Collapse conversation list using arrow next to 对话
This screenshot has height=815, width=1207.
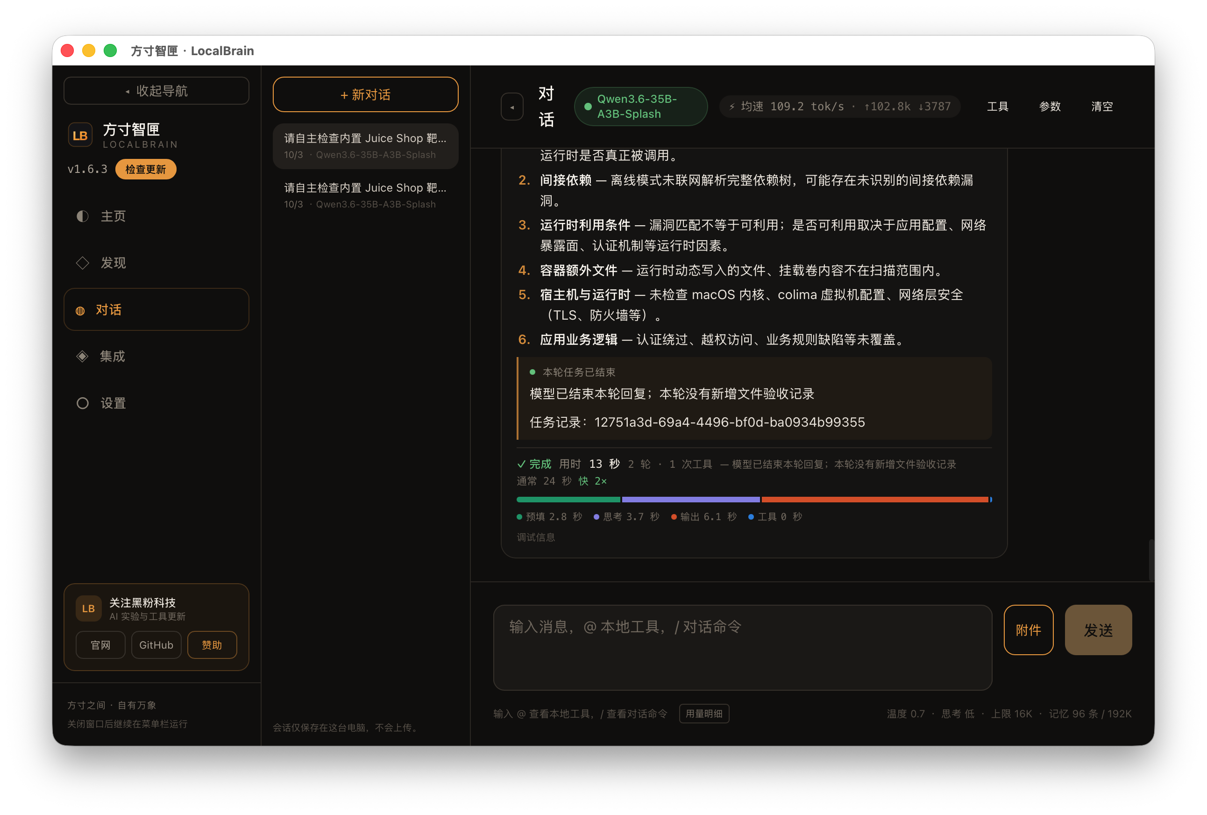click(512, 107)
